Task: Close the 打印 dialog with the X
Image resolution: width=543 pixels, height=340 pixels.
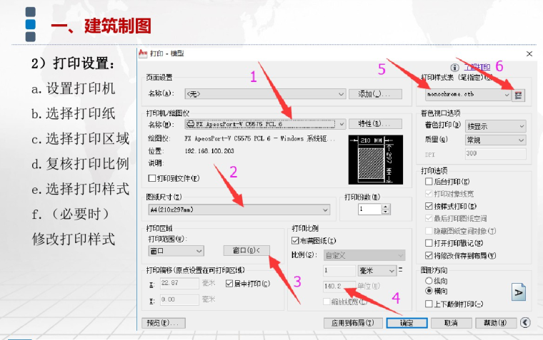Action: tap(529, 53)
